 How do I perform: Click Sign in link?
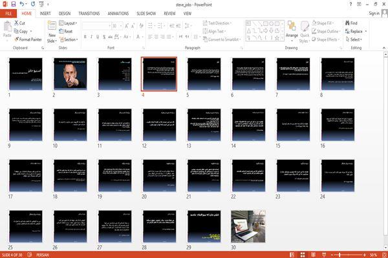[x=374, y=14]
